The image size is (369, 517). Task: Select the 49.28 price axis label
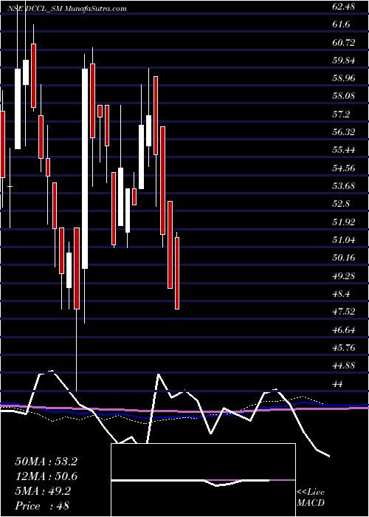[344, 275]
